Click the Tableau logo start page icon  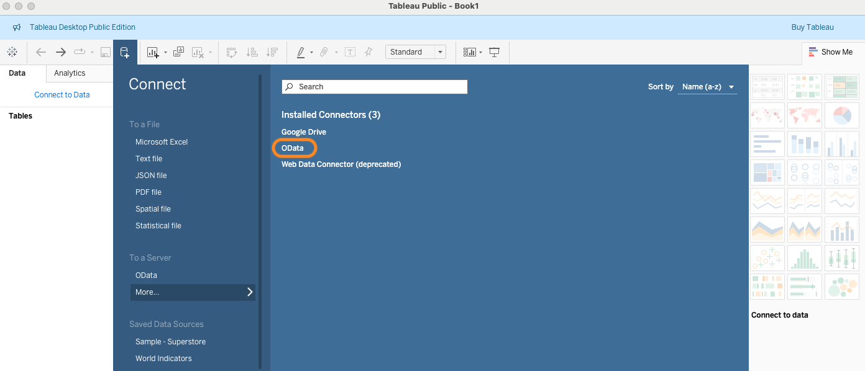coord(12,52)
